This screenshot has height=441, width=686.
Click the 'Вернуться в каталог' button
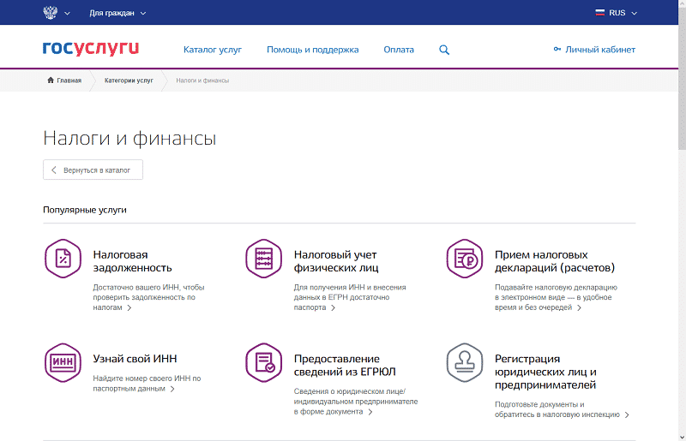coord(93,170)
